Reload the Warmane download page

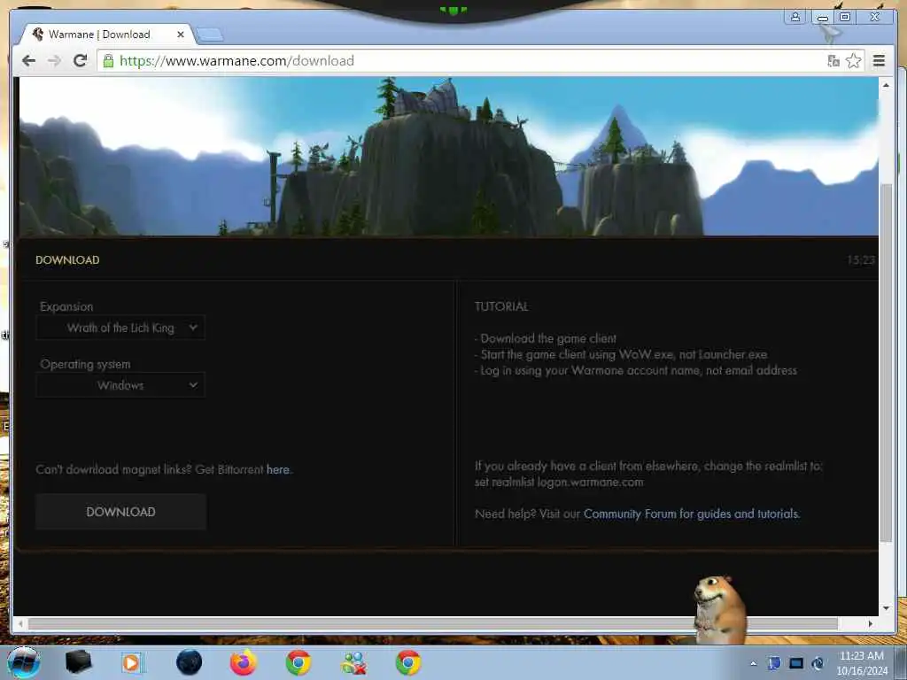(x=80, y=61)
